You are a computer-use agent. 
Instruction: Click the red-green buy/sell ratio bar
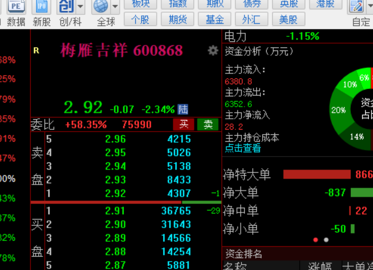coord(126,202)
